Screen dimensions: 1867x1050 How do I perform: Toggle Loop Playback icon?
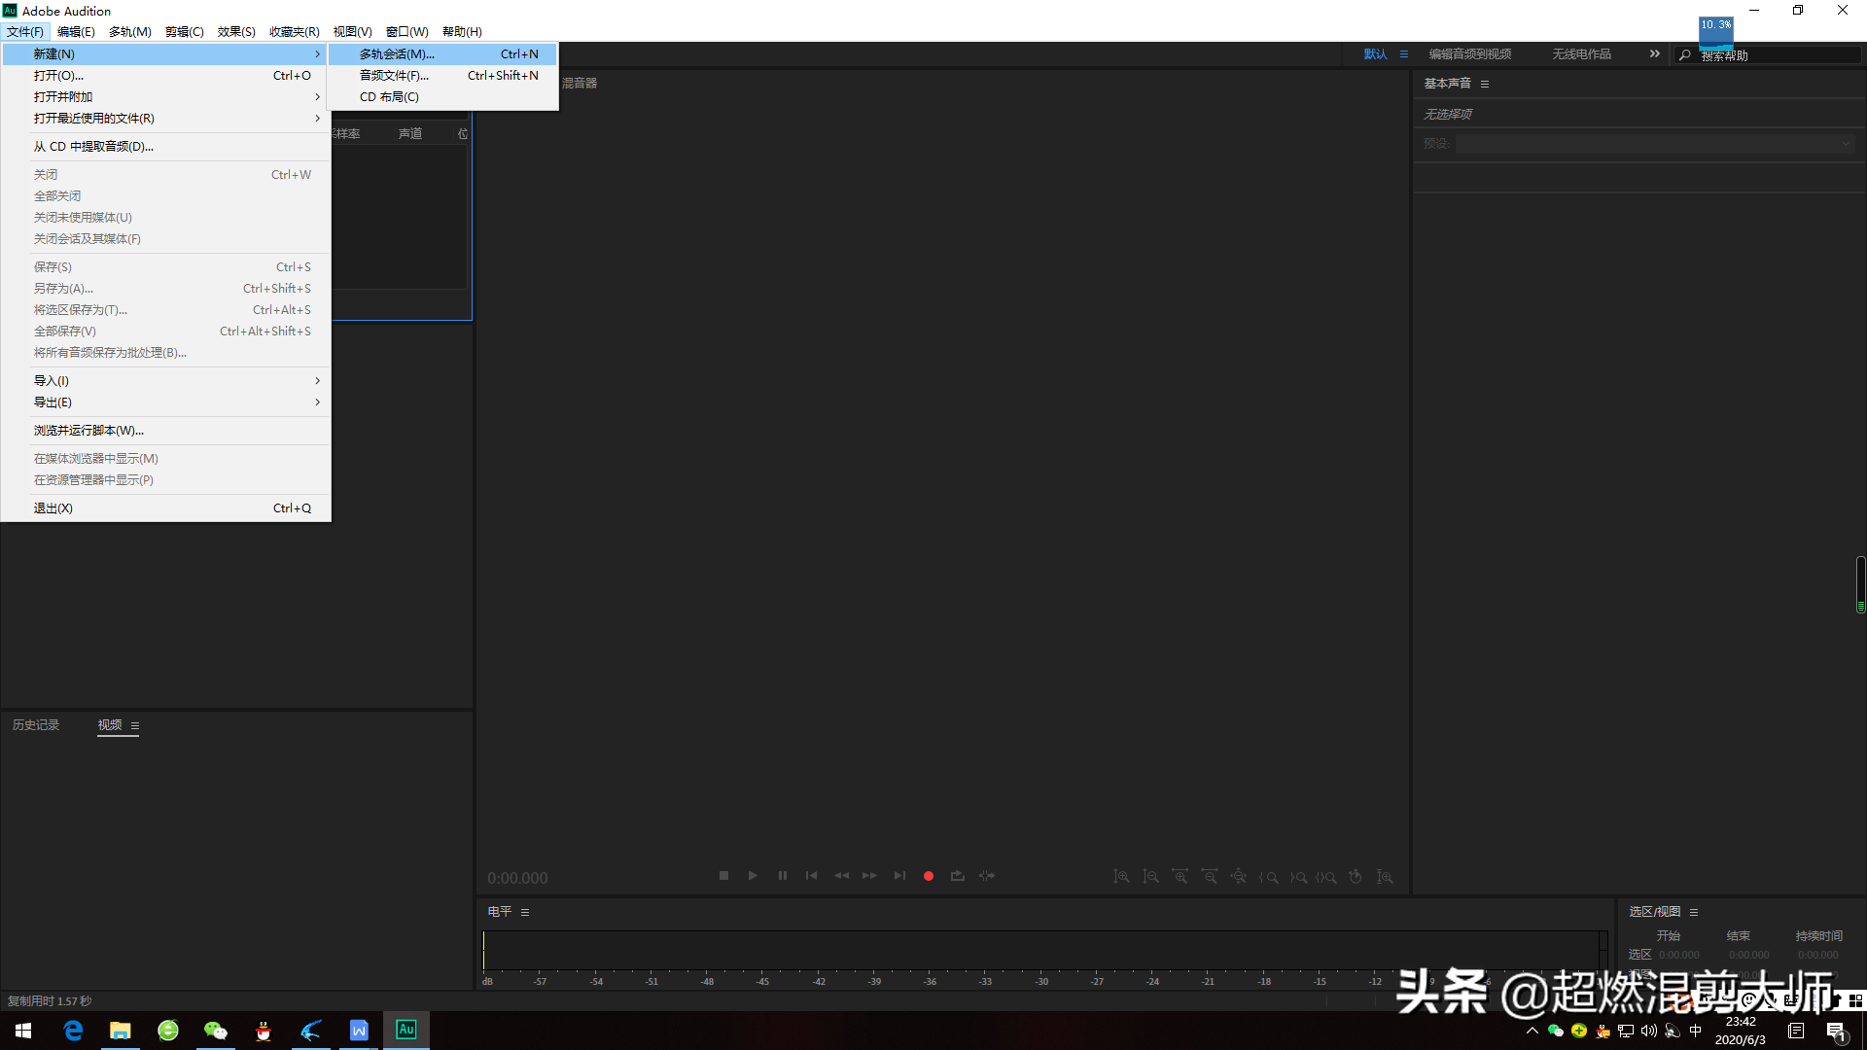958,876
